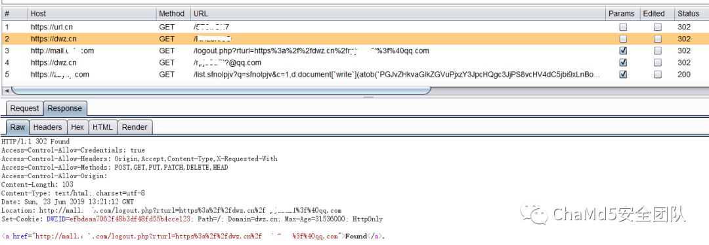The image size is (709, 245).
Task: Click the Content-Length: 103 line
Action: click(37, 185)
